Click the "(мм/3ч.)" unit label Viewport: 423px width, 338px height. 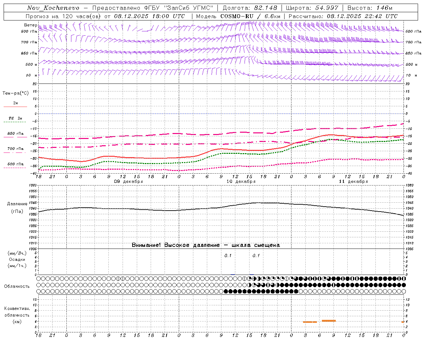pyautogui.click(x=17, y=253)
